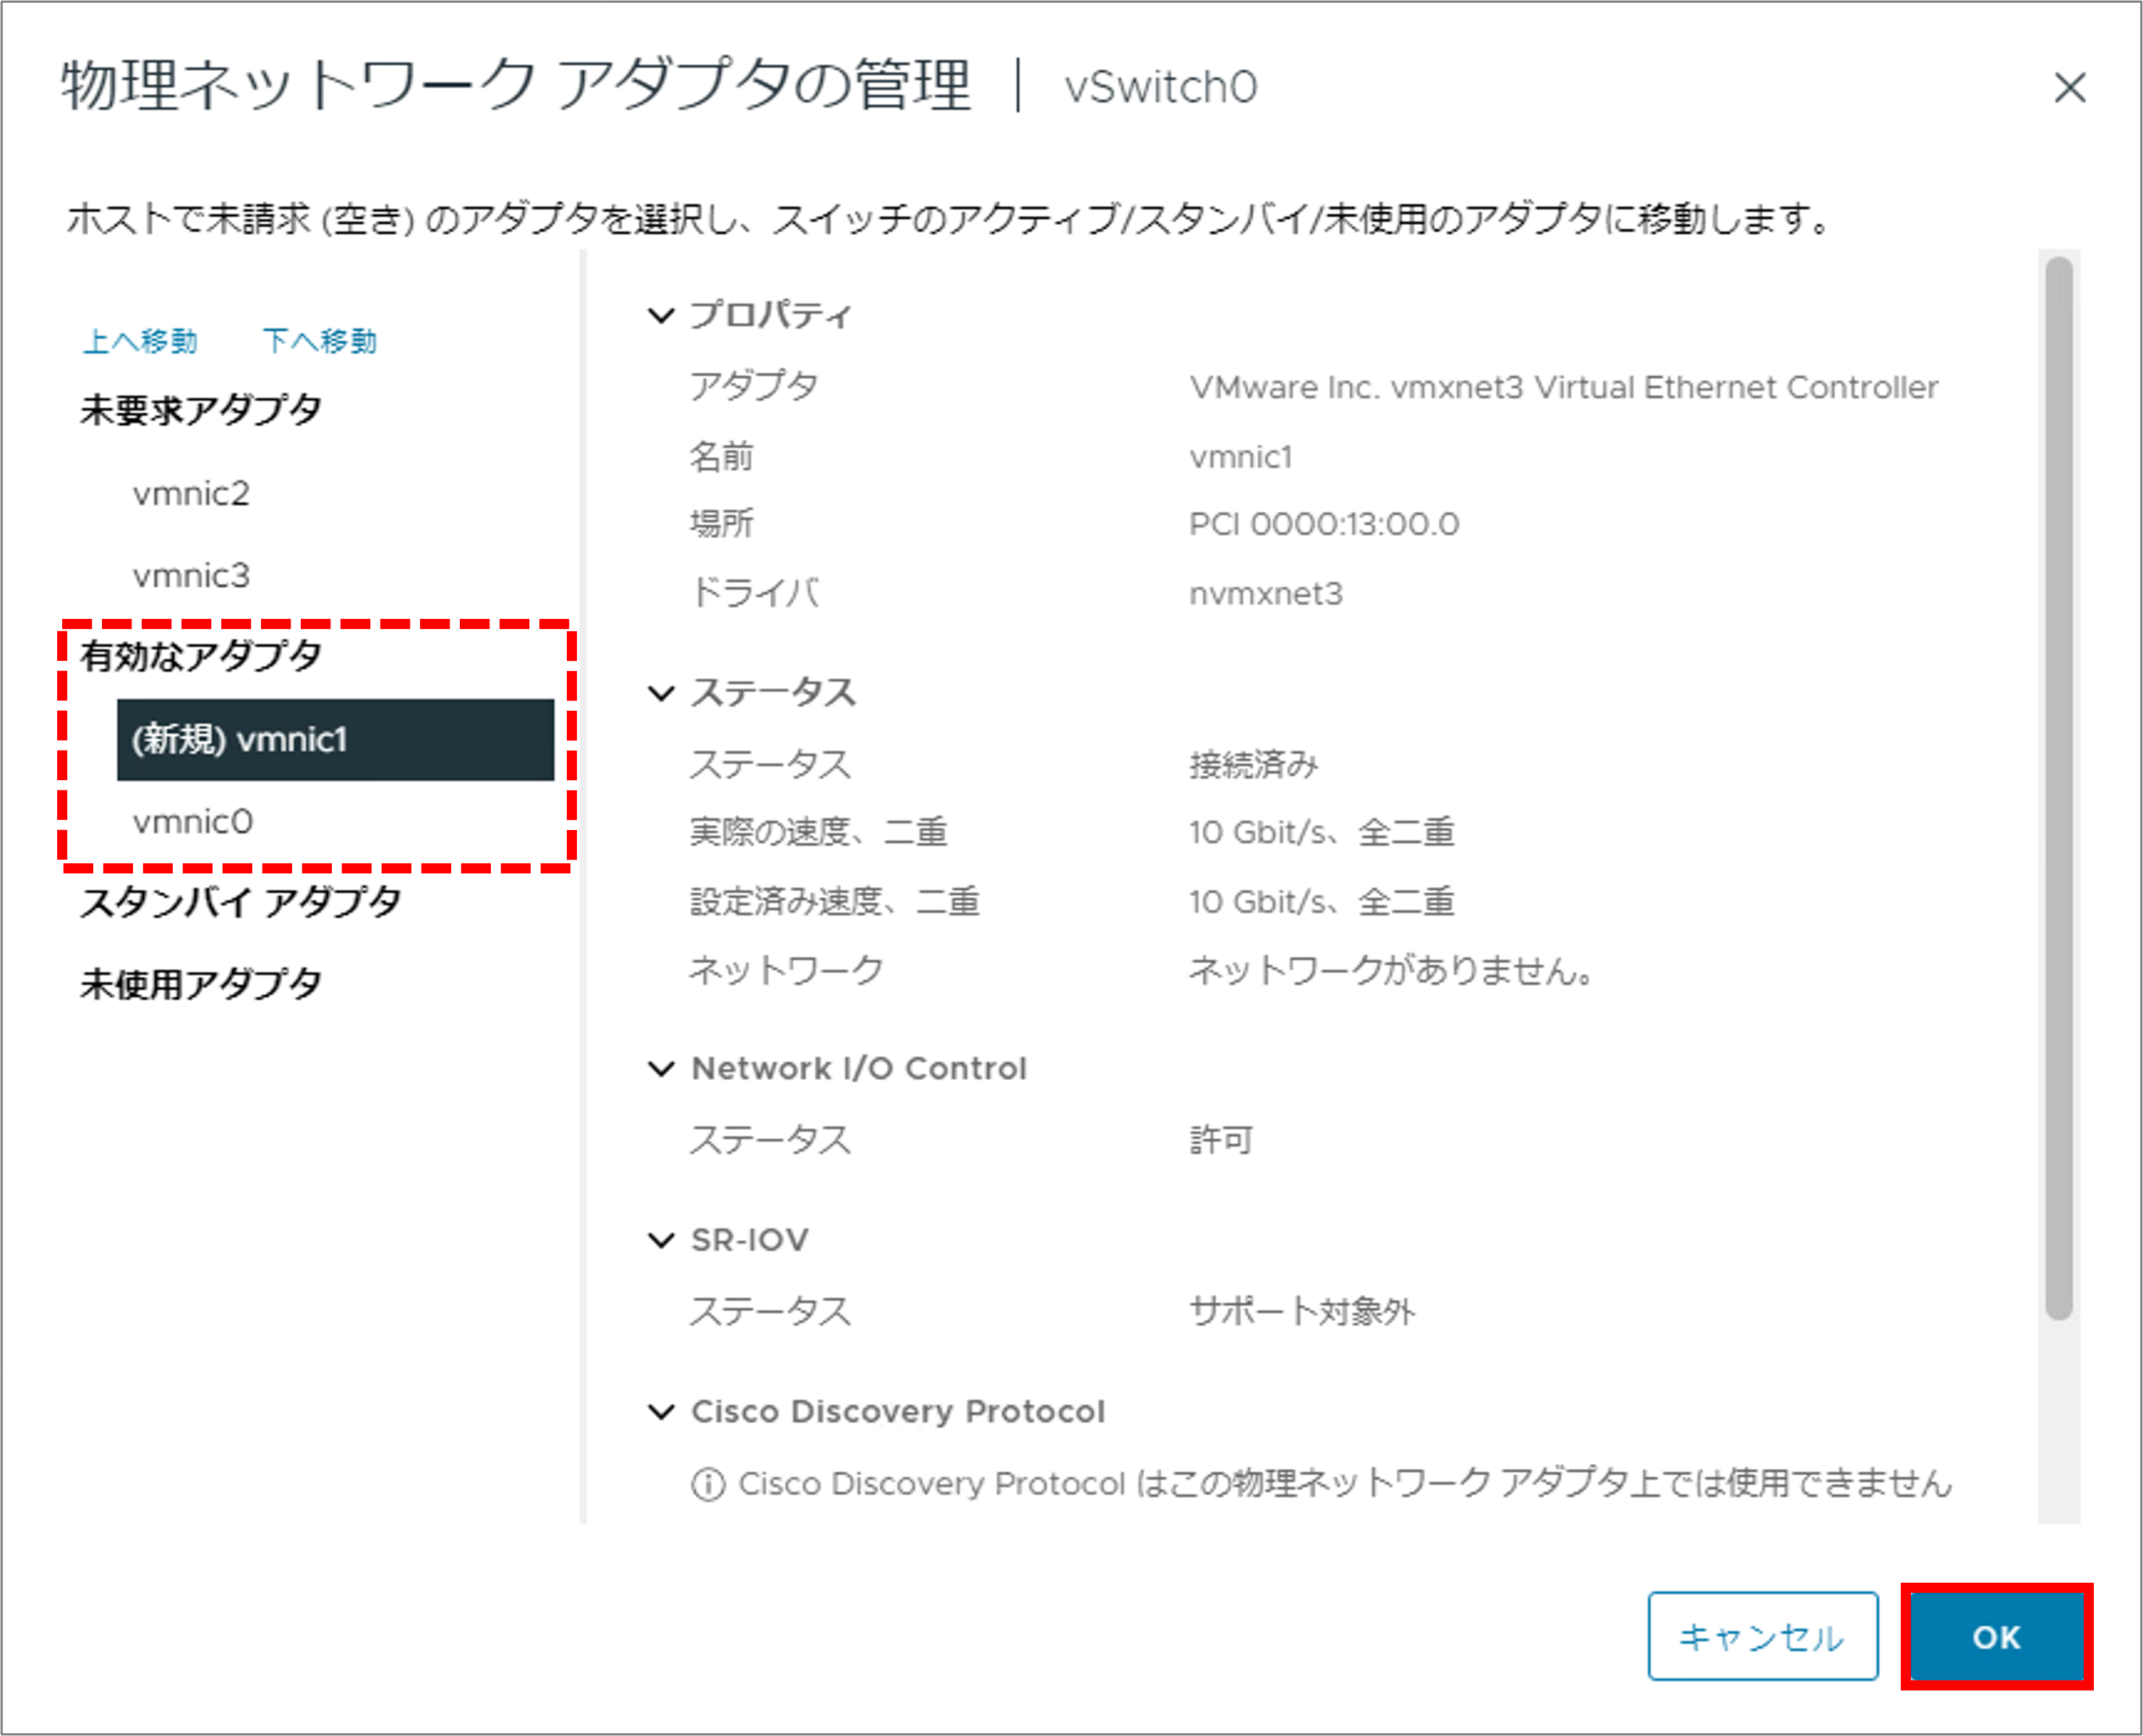Viewport: 2143px width, 1736px height.
Task: Click the 有効なアダプタ heading
Action: pos(201,656)
